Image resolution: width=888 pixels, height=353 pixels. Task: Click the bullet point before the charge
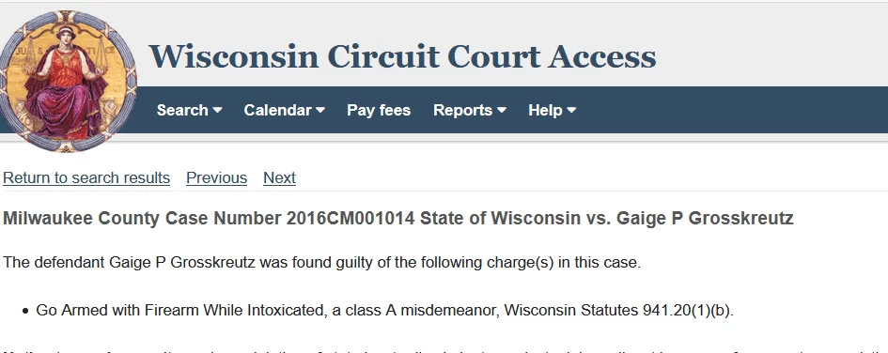[25, 311]
